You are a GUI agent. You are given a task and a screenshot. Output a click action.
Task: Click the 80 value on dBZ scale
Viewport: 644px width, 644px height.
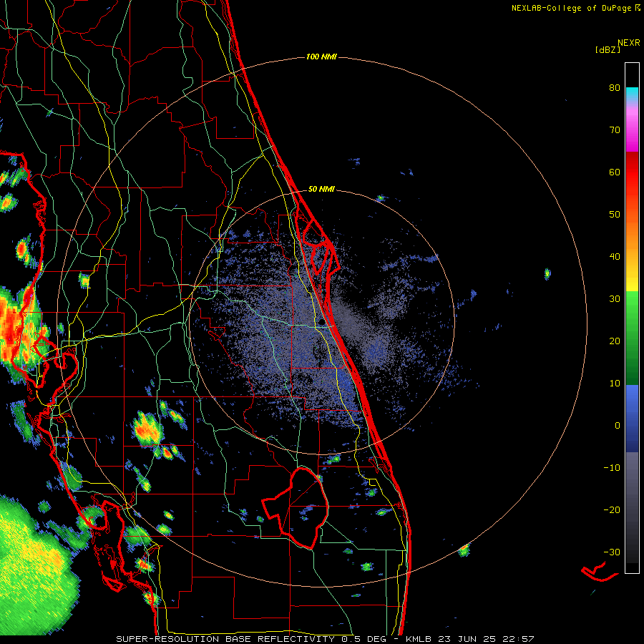615,87
